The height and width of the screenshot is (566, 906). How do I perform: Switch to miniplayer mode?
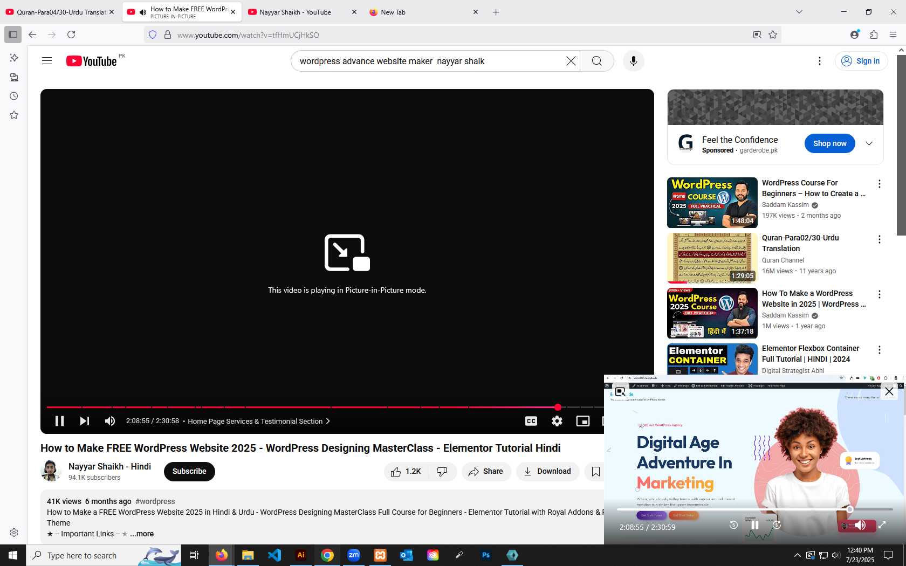pos(583,421)
